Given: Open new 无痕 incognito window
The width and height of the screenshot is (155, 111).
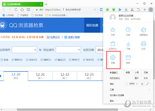Looking at the screenshot, I should point(146,72).
